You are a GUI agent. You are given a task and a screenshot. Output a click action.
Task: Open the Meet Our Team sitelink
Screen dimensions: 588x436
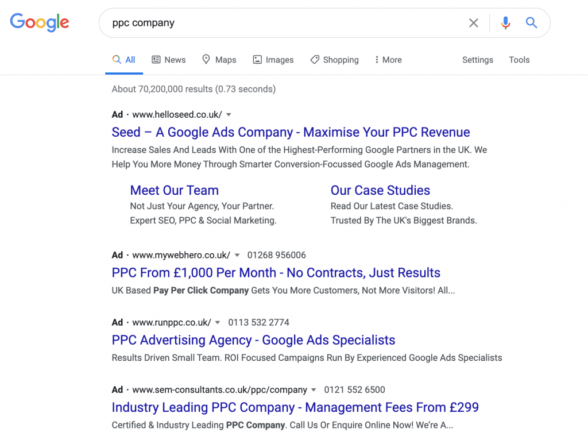coord(174,190)
